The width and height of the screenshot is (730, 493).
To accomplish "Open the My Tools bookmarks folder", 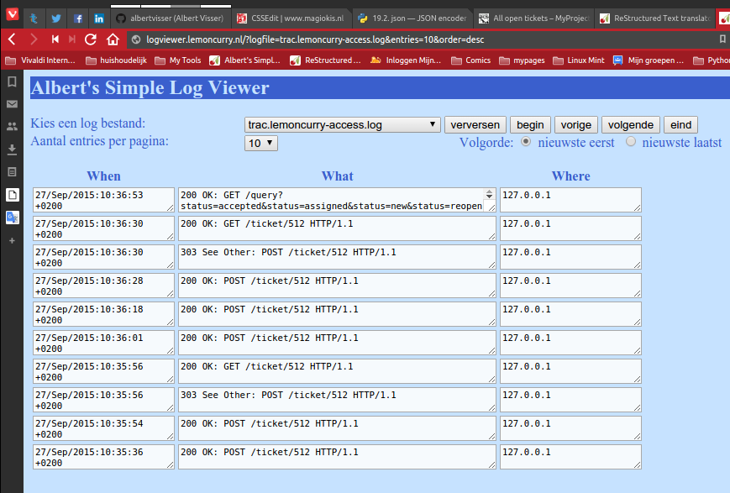I will coord(178,60).
